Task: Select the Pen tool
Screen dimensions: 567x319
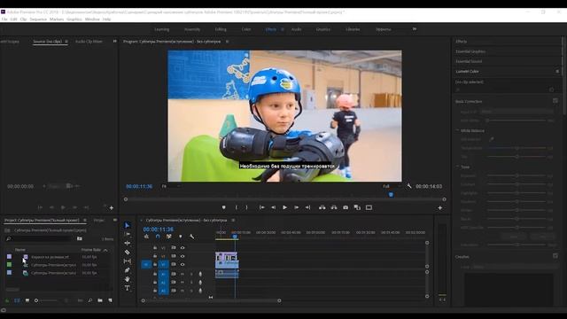Action: pos(128,270)
